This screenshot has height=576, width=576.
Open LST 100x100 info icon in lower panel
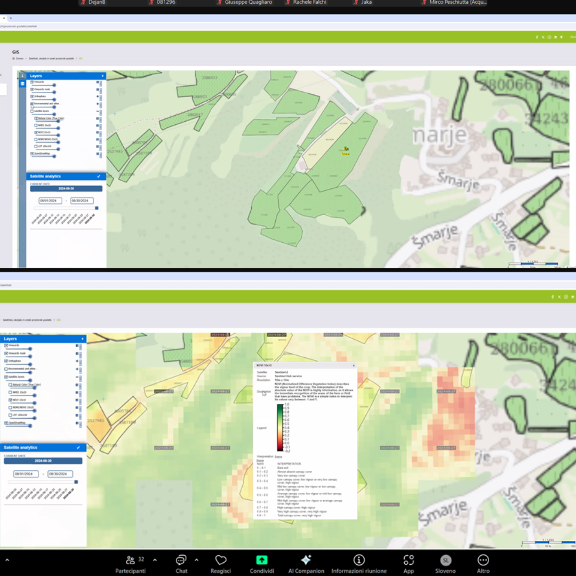[x=77, y=415]
